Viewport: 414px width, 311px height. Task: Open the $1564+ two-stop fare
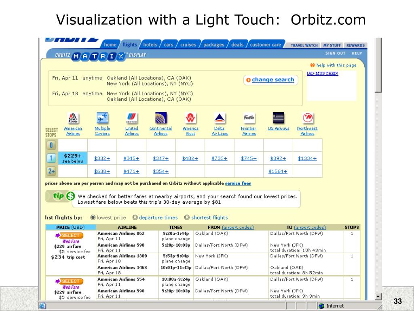click(278, 171)
